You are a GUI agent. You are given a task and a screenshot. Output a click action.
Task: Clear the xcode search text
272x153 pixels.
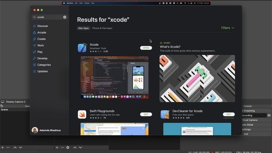coord(65,17)
